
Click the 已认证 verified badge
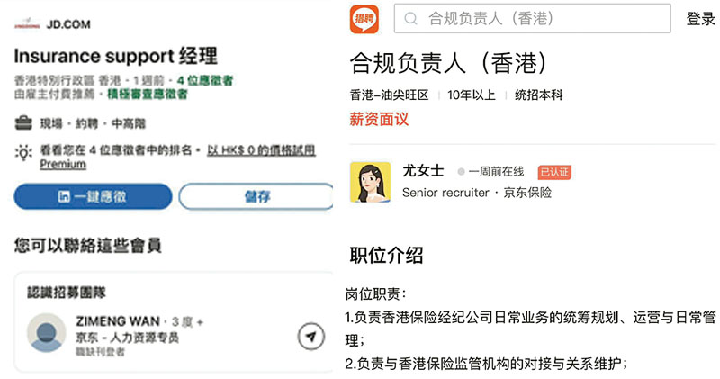pos(554,172)
